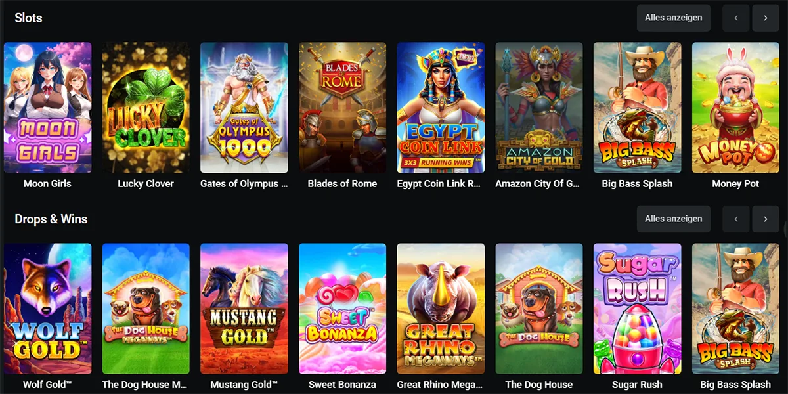This screenshot has width=788, height=394.
Task: Click Alles anzeigen for Slots section
Action: [x=674, y=18]
